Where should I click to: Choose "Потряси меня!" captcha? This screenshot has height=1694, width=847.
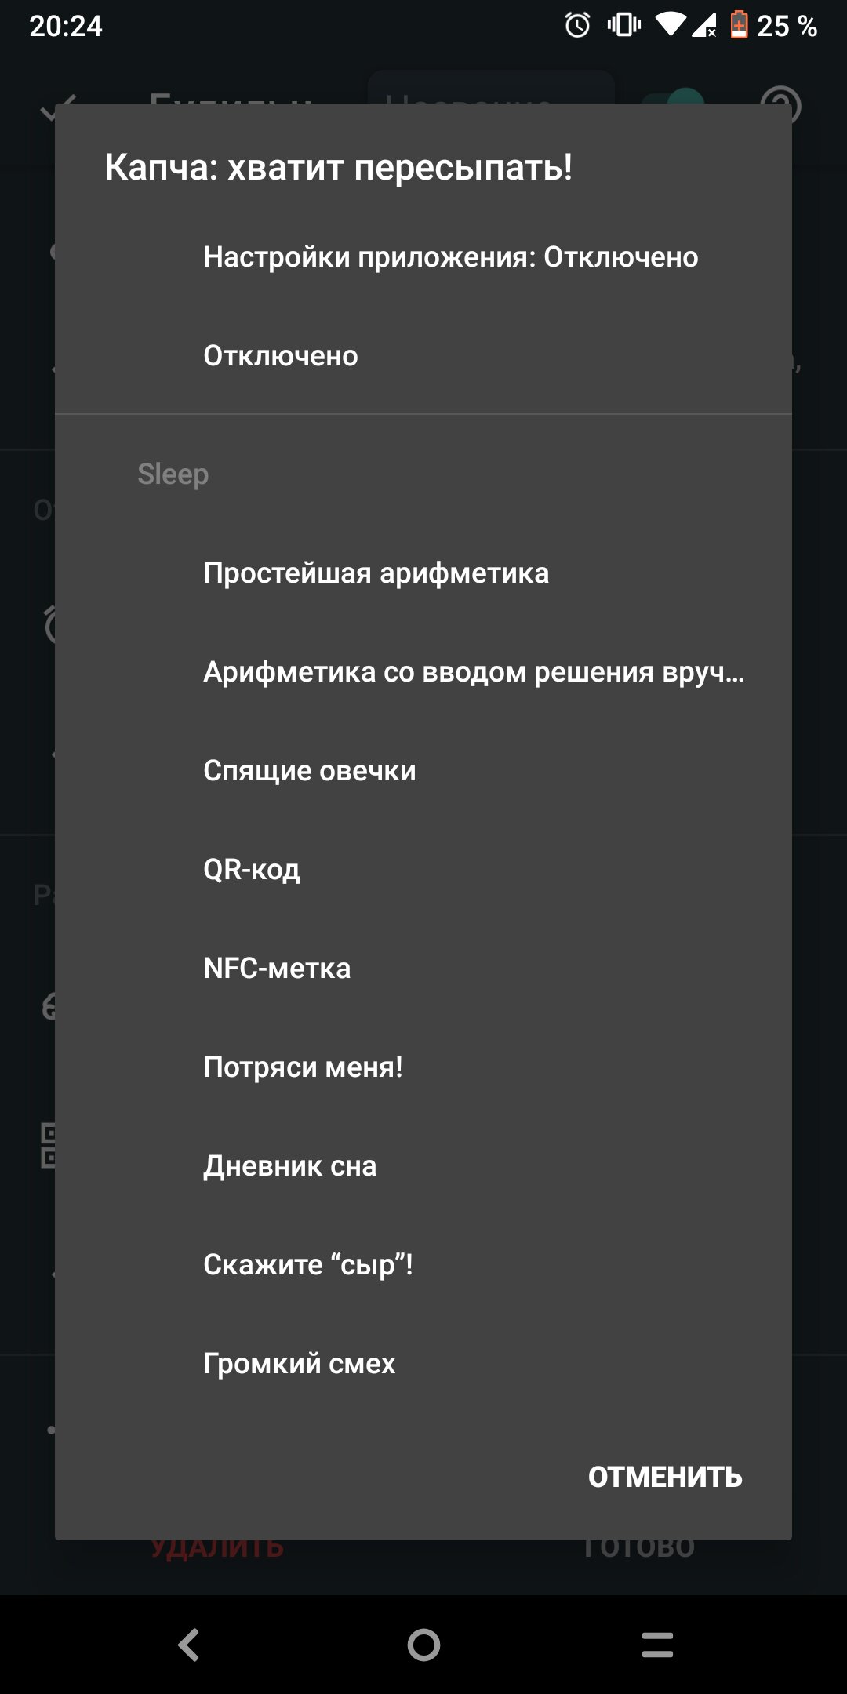point(423,1067)
